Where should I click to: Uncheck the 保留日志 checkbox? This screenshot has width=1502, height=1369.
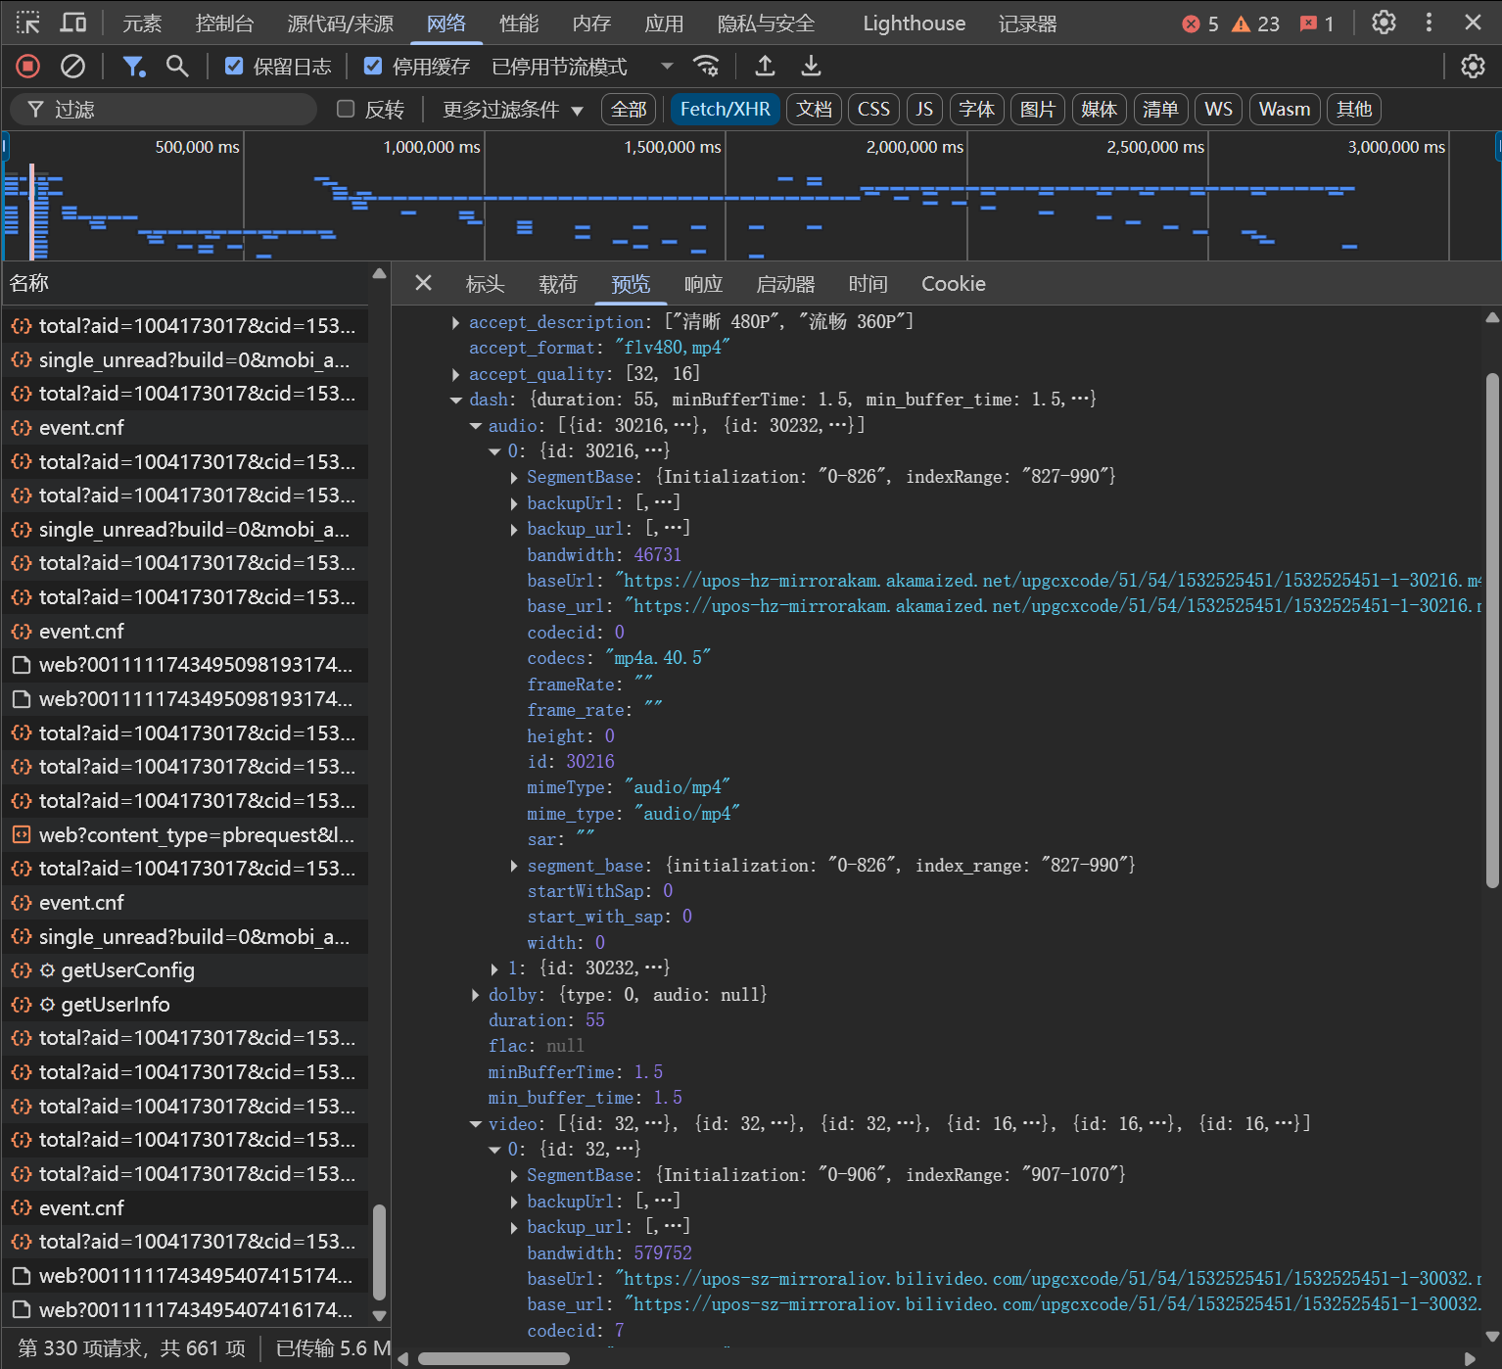pyautogui.click(x=234, y=67)
